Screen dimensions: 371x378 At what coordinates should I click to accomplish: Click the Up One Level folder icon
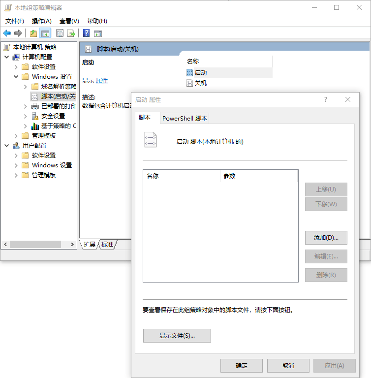[x=33, y=33]
